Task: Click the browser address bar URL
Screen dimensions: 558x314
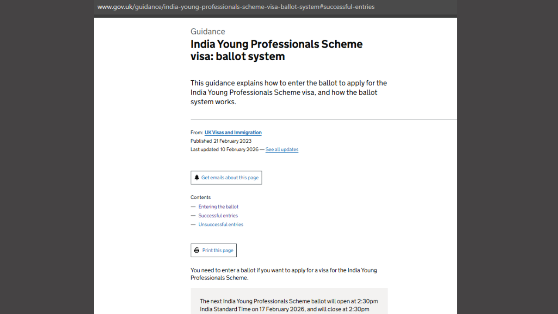Action: click(236, 7)
